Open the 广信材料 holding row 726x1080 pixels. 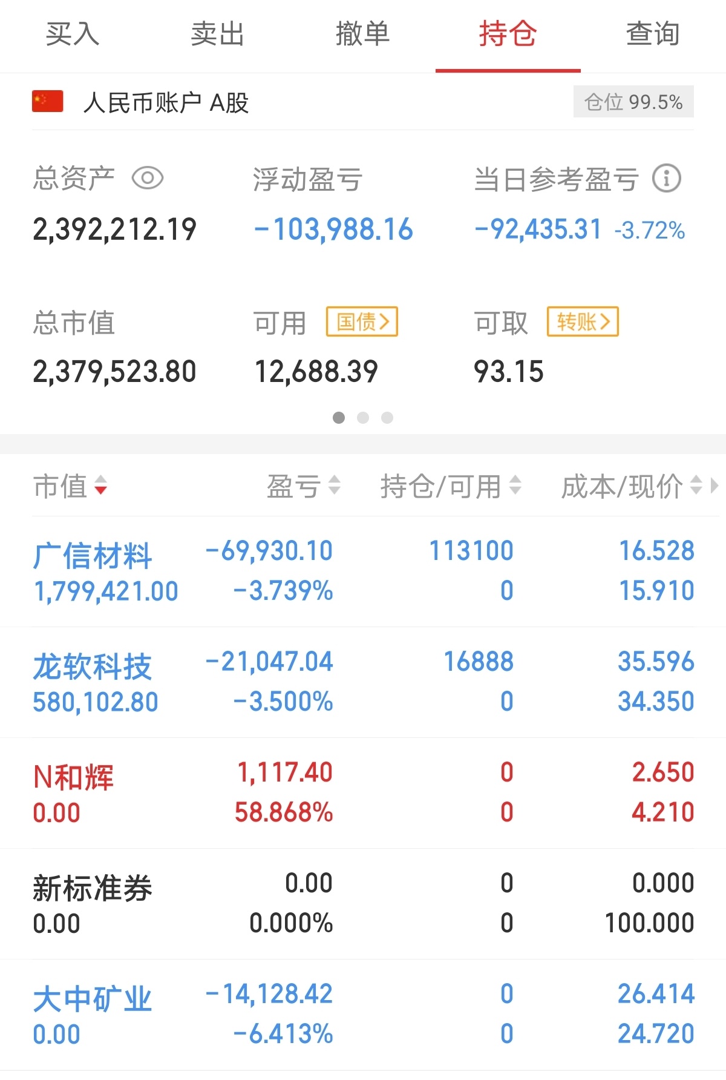[363, 571]
